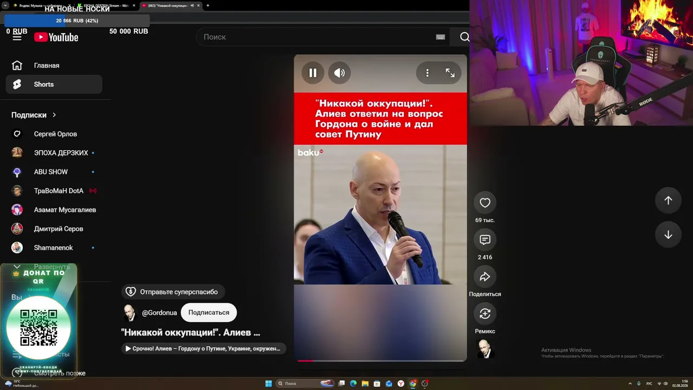Viewport: 693px width, 390px height.
Task: Open the taskbar clock and date
Action: tap(680, 383)
